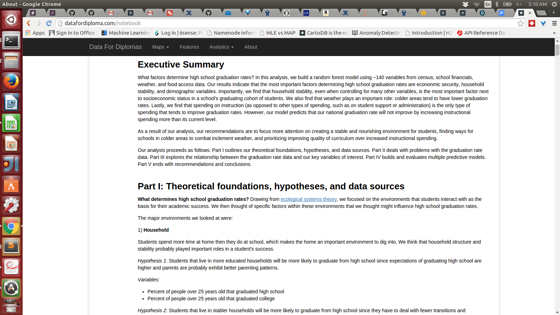The image size is (560, 315).
Task: Open the About navbar item
Action: click(251, 47)
